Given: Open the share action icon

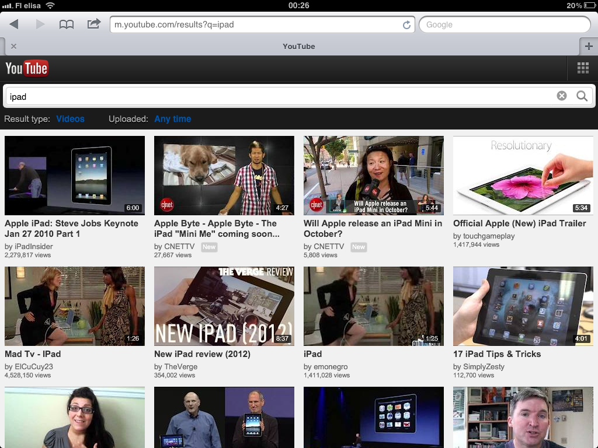Looking at the screenshot, I should click(x=94, y=24).
